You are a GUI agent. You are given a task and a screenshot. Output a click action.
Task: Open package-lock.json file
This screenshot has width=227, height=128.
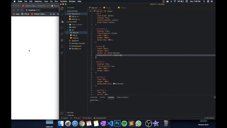[x=78, y=43]
